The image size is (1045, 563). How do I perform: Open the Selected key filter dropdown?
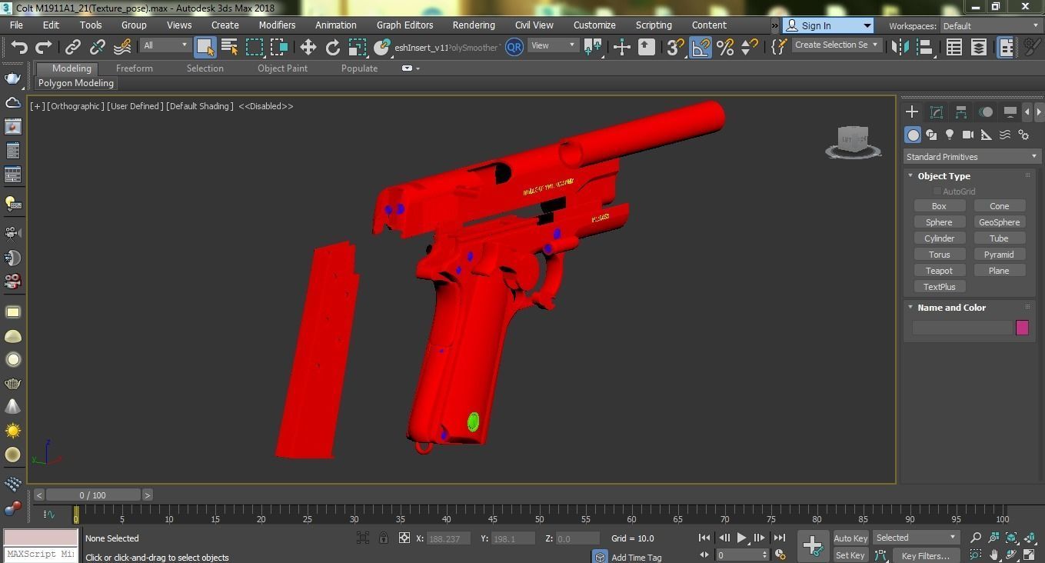point(915,538)
